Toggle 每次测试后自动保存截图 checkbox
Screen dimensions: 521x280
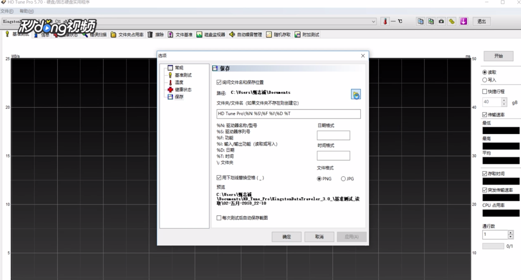coord(219,218)
